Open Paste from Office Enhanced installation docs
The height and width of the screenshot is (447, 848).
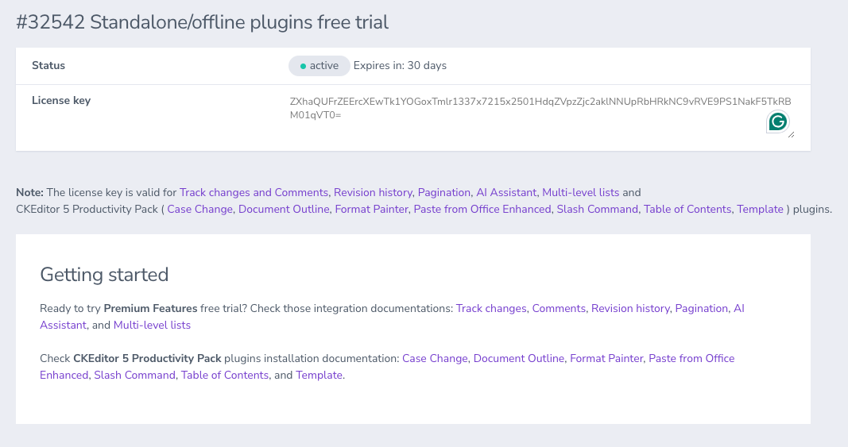tap(691, 359)
